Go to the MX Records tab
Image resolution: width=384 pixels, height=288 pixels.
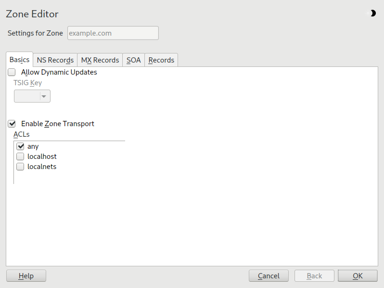(x=100, y=60)
